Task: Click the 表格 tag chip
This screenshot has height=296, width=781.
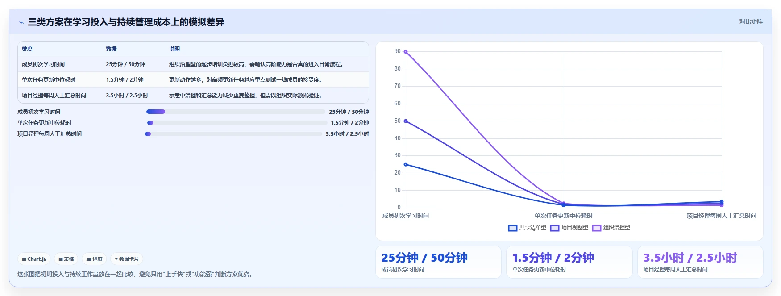Action: pyautogui.click(x=66, y=259)
